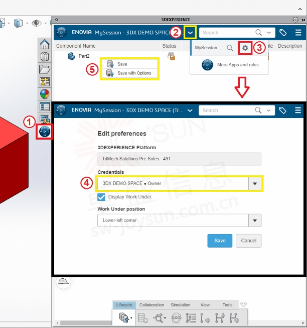Switch to the Collaboration tab
307x328 pixels.
pyautogui.click(x=151, y=305)
